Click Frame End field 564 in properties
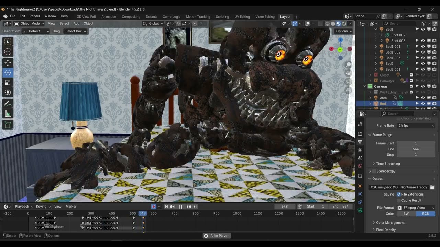 (x=416, y=149)
